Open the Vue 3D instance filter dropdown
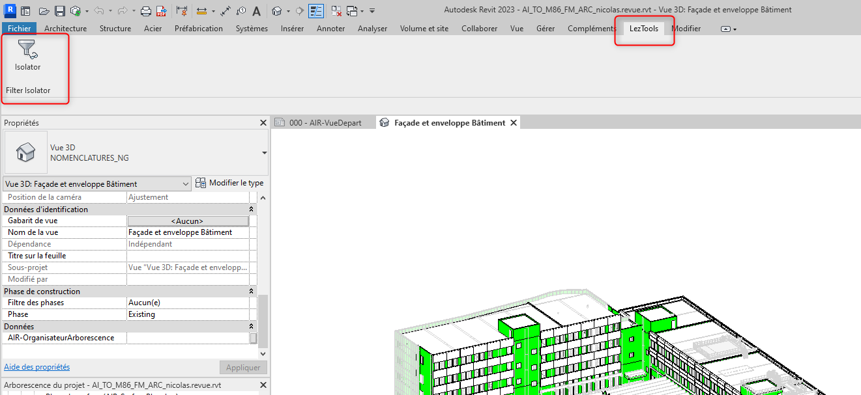This screenshot has height=395, width=861. click(185, 184)
